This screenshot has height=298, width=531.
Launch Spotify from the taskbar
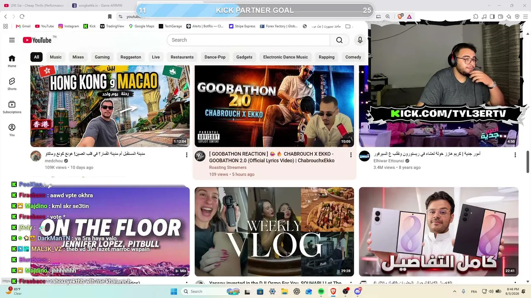click(321, 291)
